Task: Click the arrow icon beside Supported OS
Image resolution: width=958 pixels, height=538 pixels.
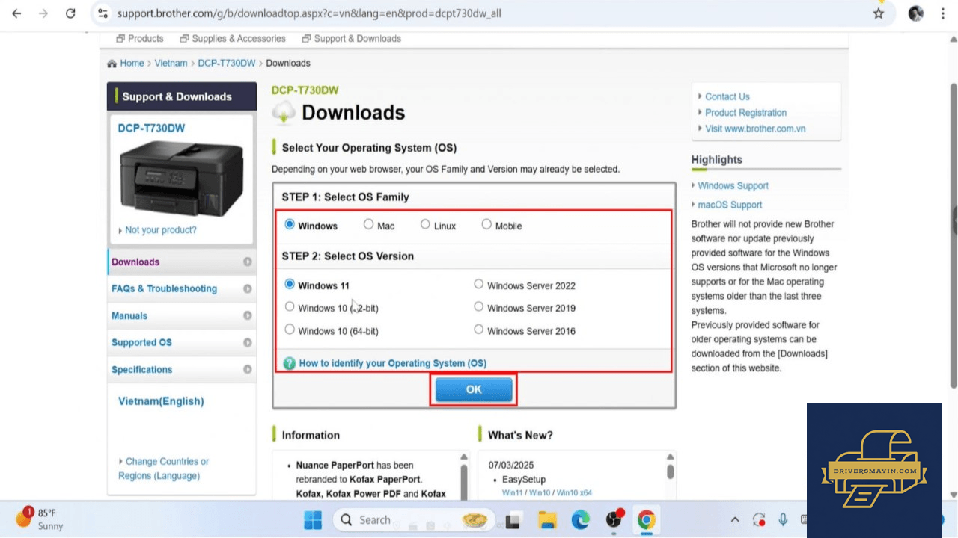Action: [248, 343]
